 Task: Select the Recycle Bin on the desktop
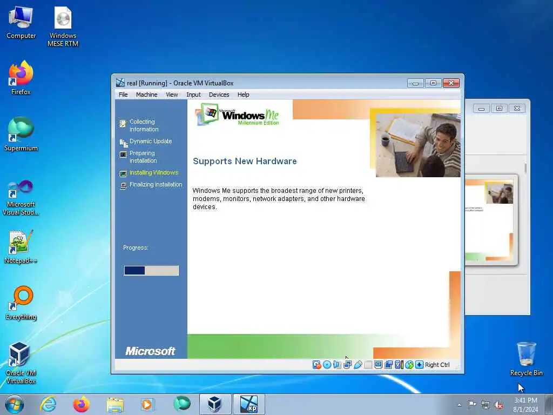click(526, 359)
